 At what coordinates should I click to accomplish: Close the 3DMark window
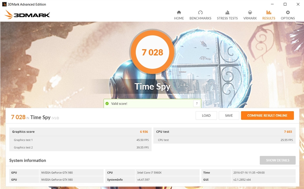[298, 4]
